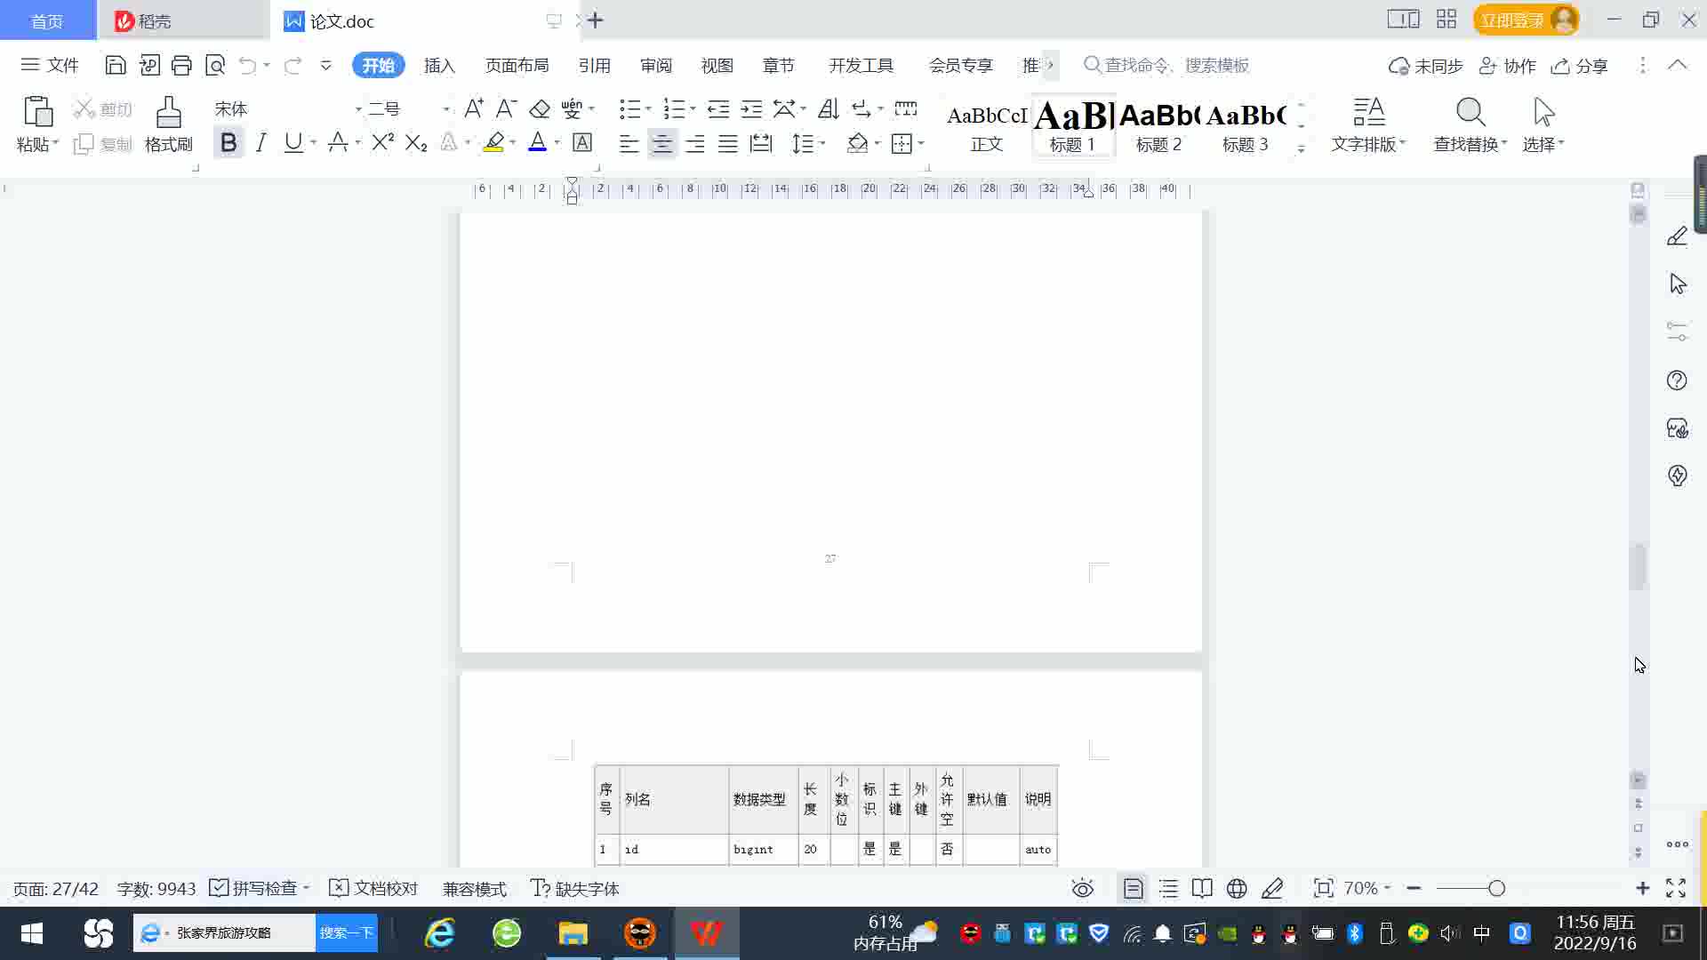This screenshot has width=1707, height=960.
Task: Click the eye protection mode icon
Action: pos(1082,888)
